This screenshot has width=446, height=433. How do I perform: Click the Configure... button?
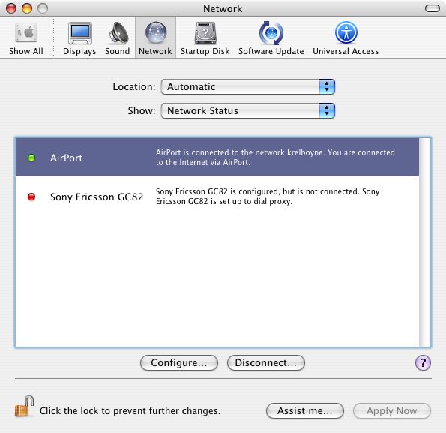[x=179, y=363]
